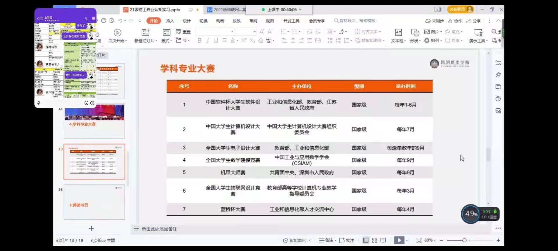Switch to slide sorter view icon
Screen dimensions: 558x251
pyautogui.click(x=375, y=240)
